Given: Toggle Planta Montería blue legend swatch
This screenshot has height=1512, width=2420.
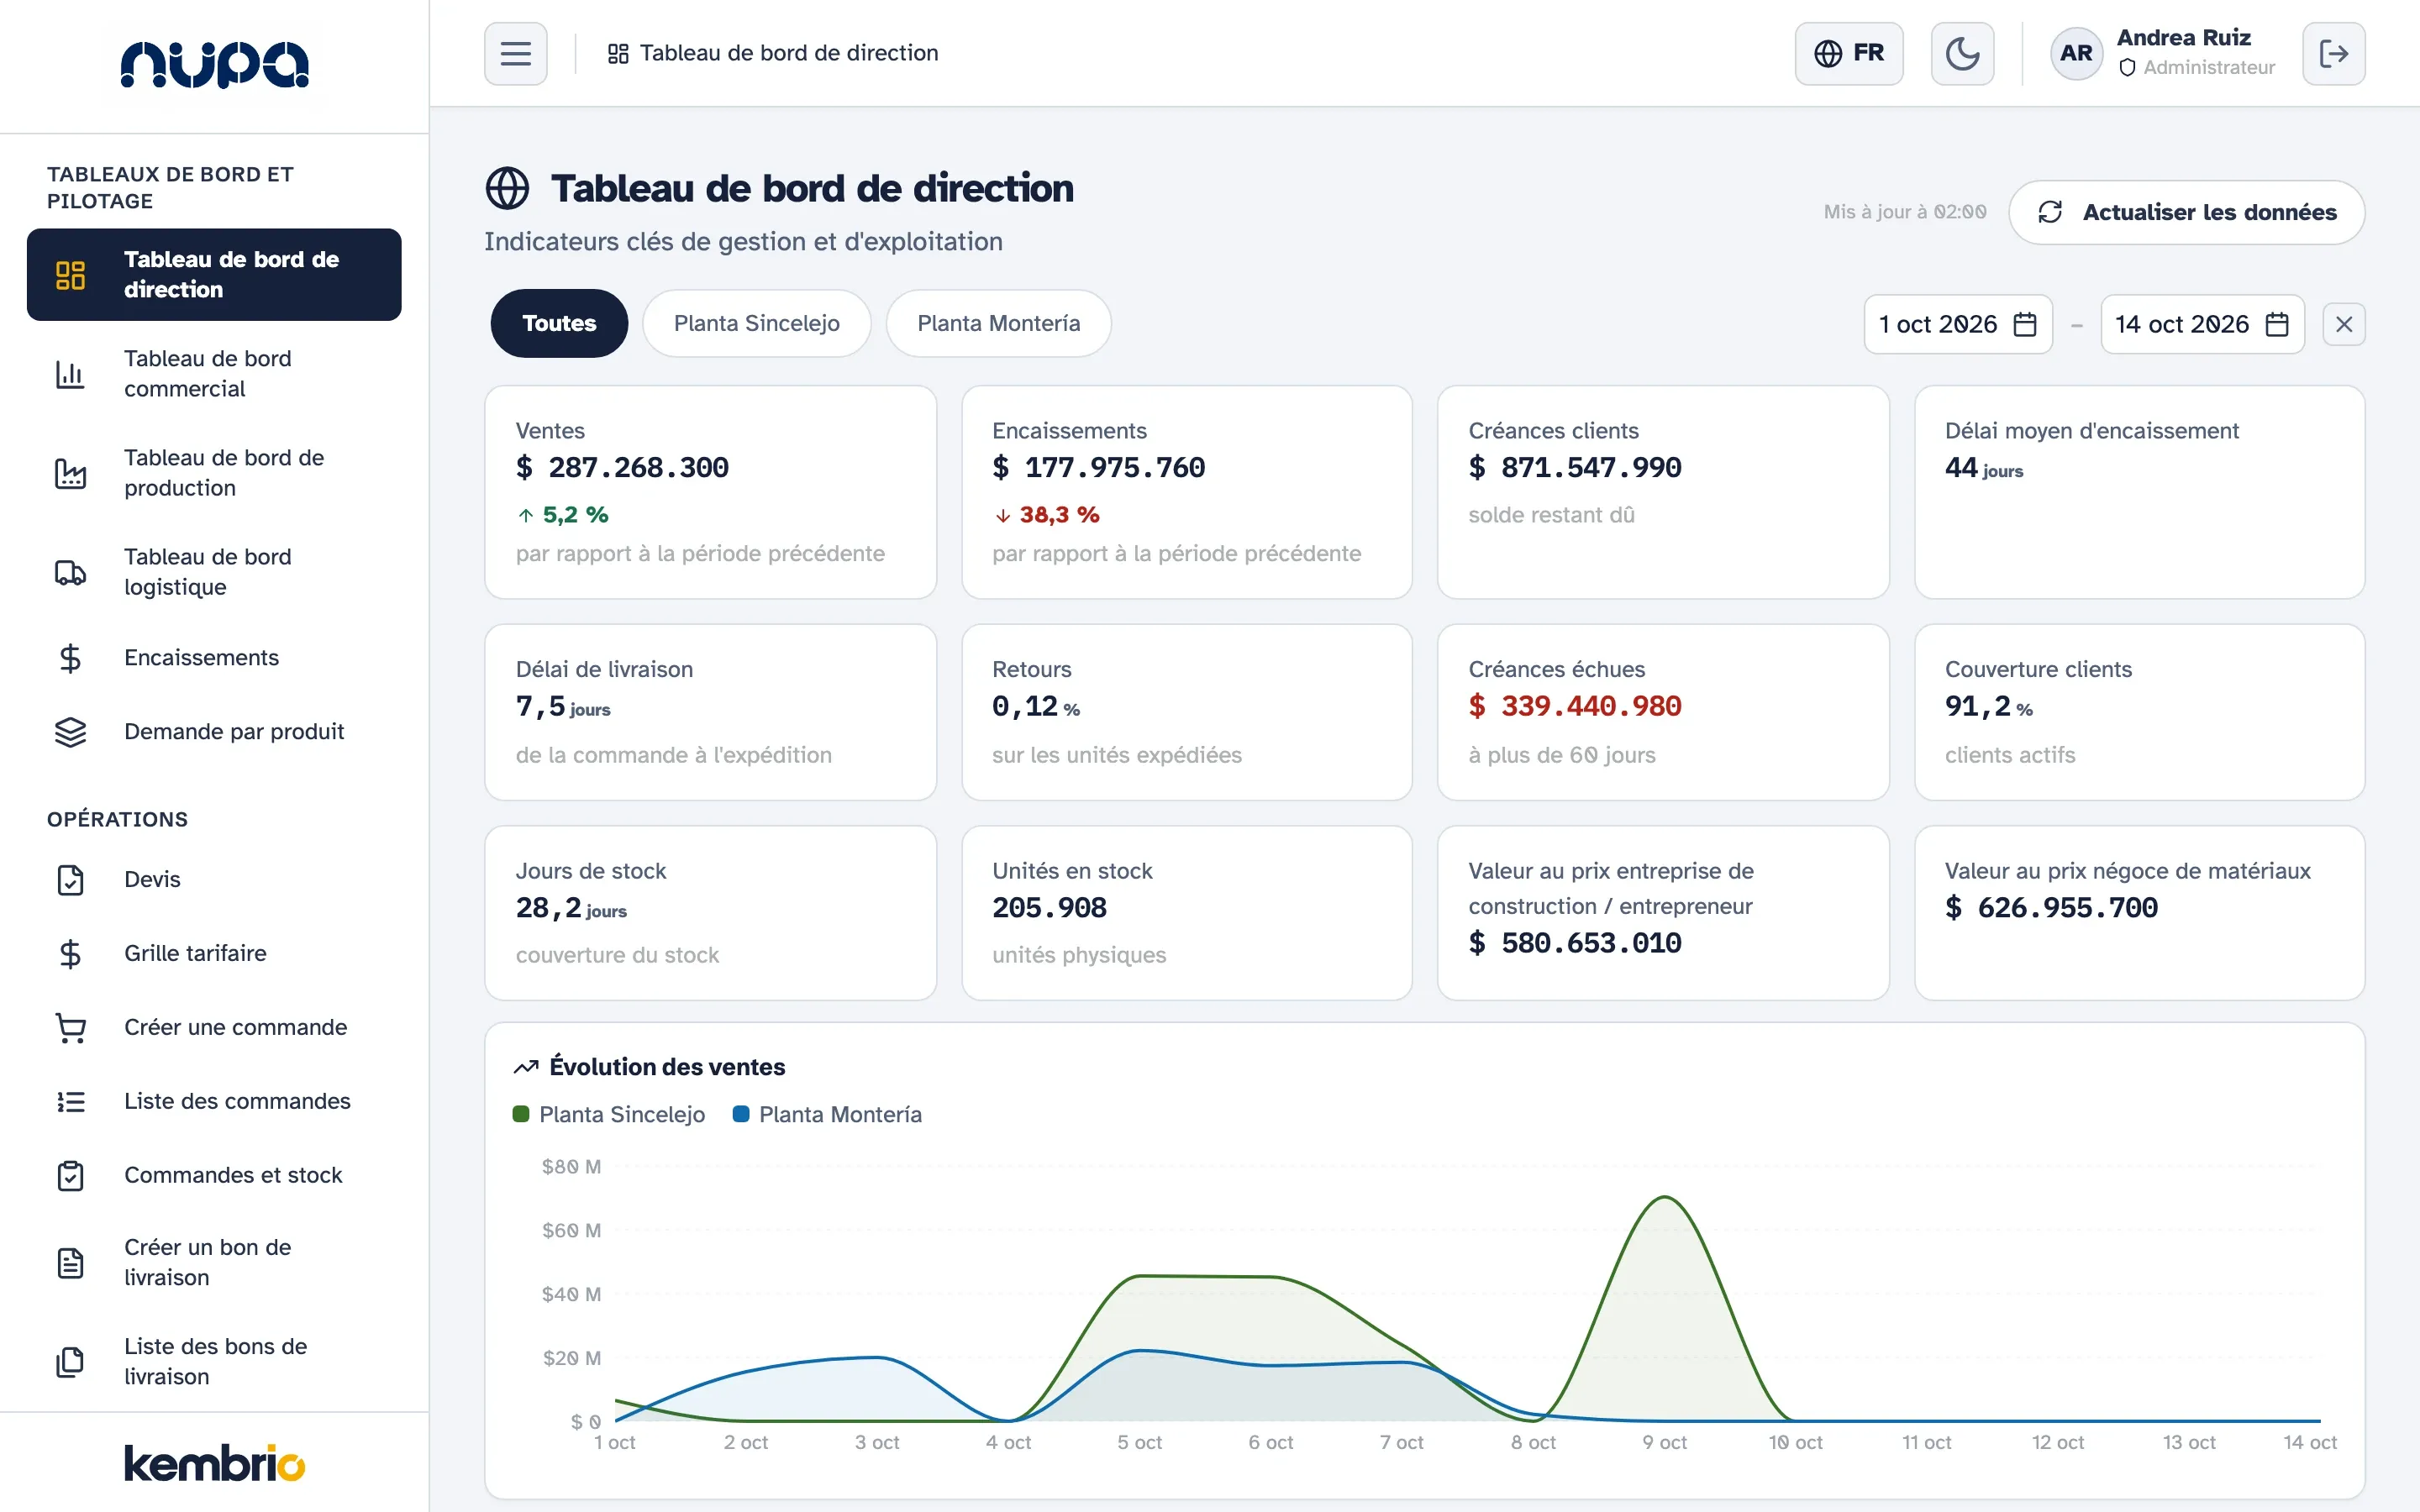Looking at the screenshot, I should [741, 1114].
